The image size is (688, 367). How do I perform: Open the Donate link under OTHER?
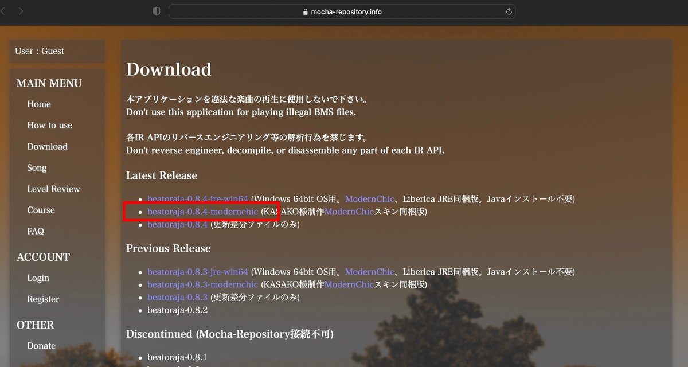pyautogui.click(x=41, y=346)
